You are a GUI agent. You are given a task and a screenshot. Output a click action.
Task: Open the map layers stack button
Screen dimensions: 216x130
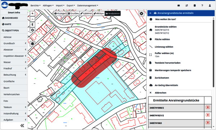click(32, 44)
